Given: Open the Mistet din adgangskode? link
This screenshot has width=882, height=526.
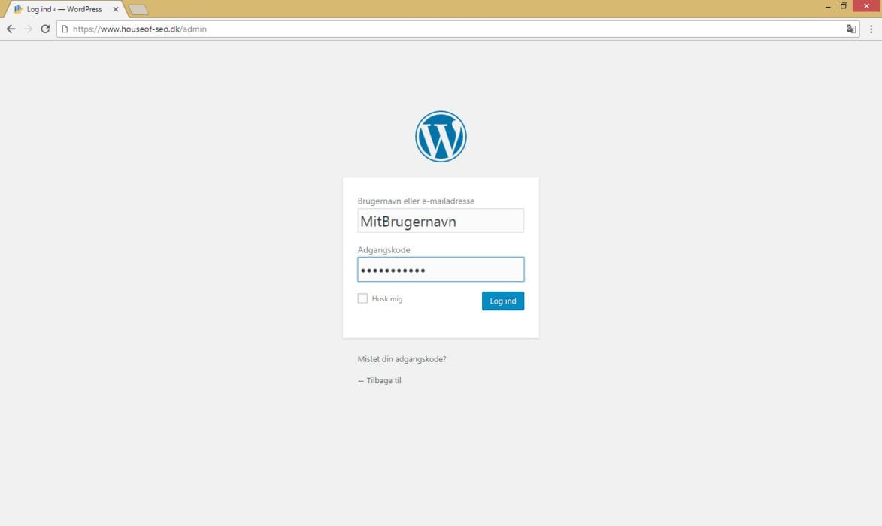Looking at the screenshot, I should point(402,359).
